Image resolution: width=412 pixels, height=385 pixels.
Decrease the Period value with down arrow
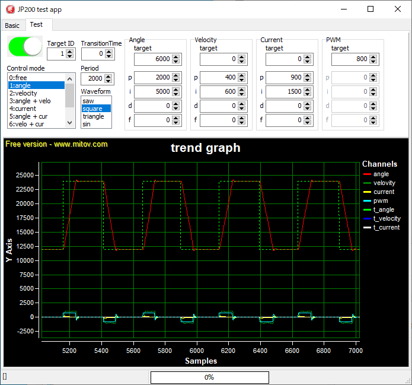(108, 81)
